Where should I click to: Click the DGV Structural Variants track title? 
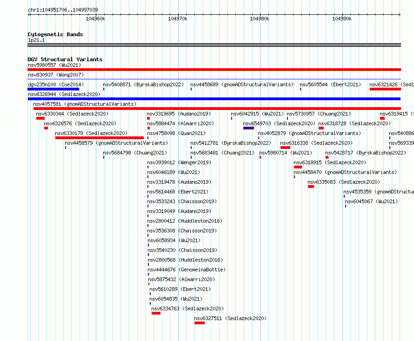coord(65,59)
